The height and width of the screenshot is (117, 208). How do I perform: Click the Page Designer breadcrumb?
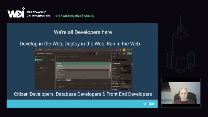49,54
